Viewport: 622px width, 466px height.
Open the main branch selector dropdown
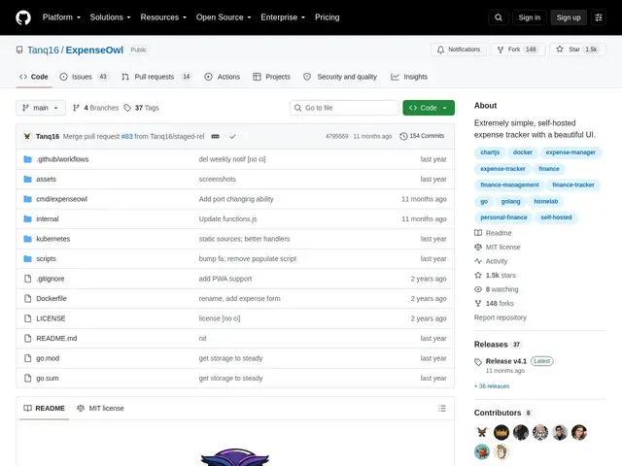point(41,108)
